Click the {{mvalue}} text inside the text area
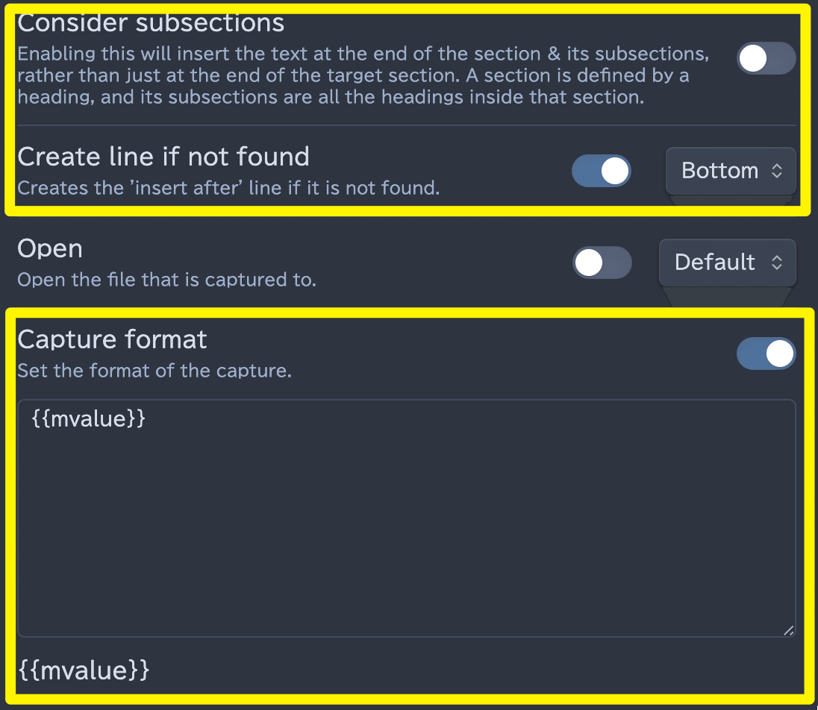 [88, 418]
